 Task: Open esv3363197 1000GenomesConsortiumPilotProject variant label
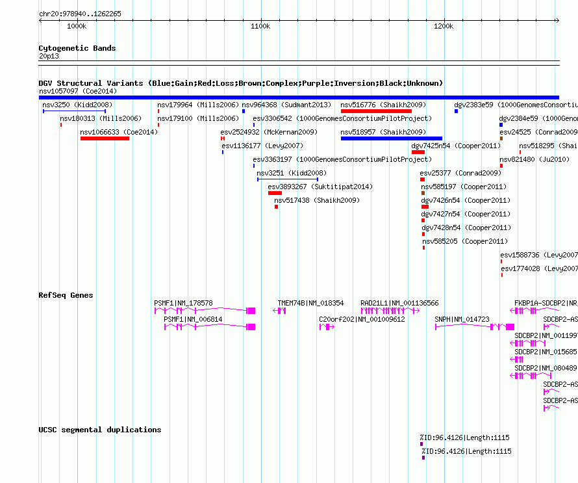click(342, 159)
